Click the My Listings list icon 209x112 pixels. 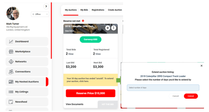click(x=11, y=92)
